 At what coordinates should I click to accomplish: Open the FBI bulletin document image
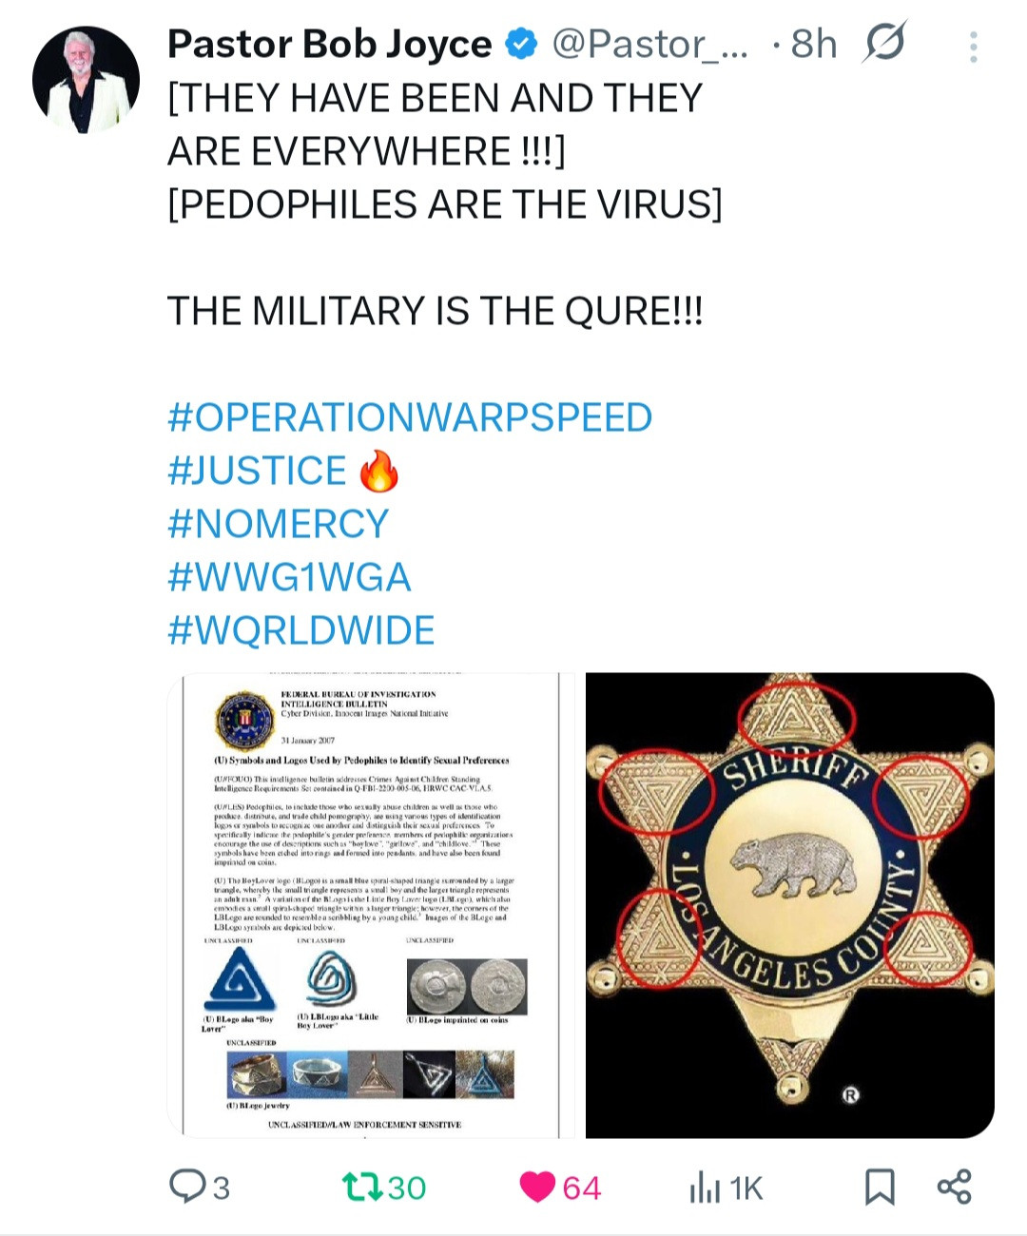[372, 905]
